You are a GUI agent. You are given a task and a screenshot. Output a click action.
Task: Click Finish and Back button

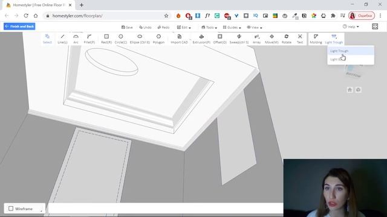pos(19,27)
